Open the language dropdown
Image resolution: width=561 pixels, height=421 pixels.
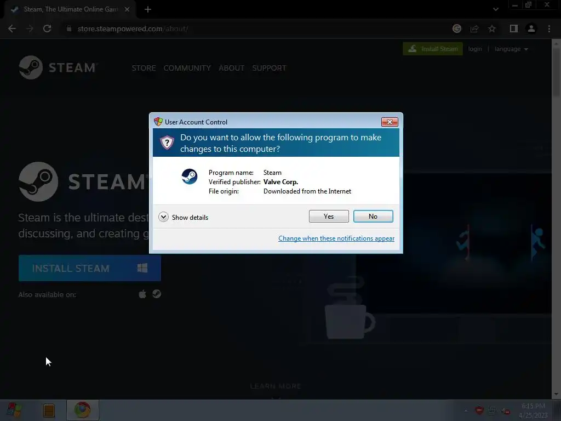tap(511, 49)
